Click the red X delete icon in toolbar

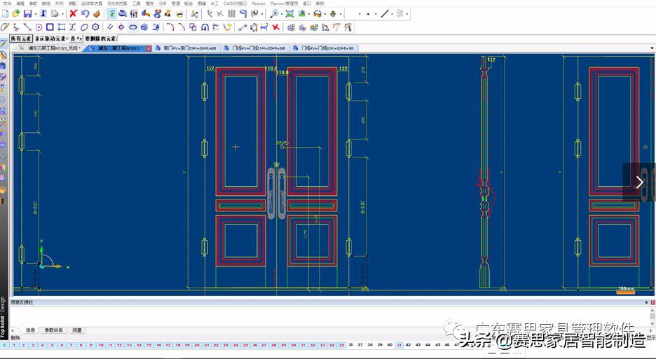[73, 14]
